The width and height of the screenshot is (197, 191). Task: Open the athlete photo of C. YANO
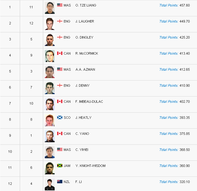point(50,136)
